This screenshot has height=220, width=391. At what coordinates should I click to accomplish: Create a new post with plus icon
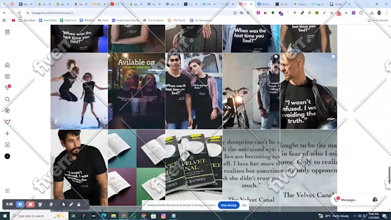(7, 133)
